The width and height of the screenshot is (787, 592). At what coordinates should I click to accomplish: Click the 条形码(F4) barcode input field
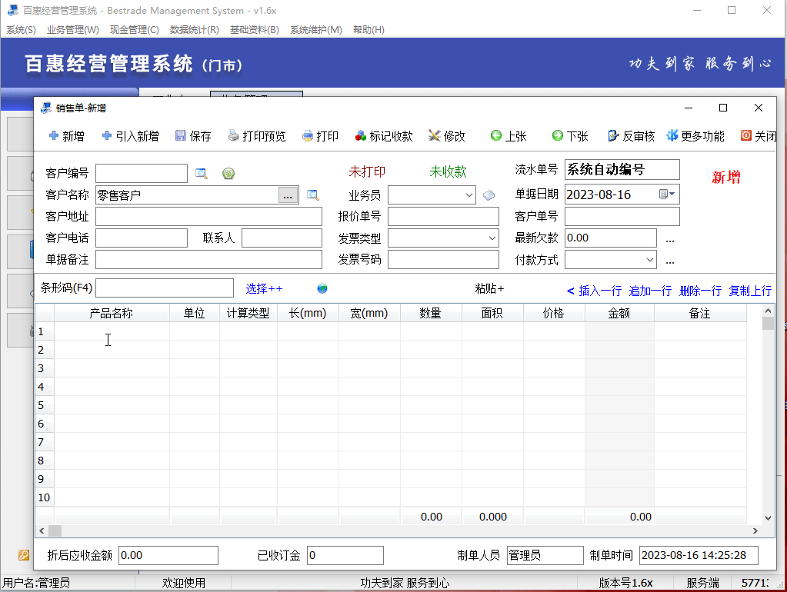[164, 288]
